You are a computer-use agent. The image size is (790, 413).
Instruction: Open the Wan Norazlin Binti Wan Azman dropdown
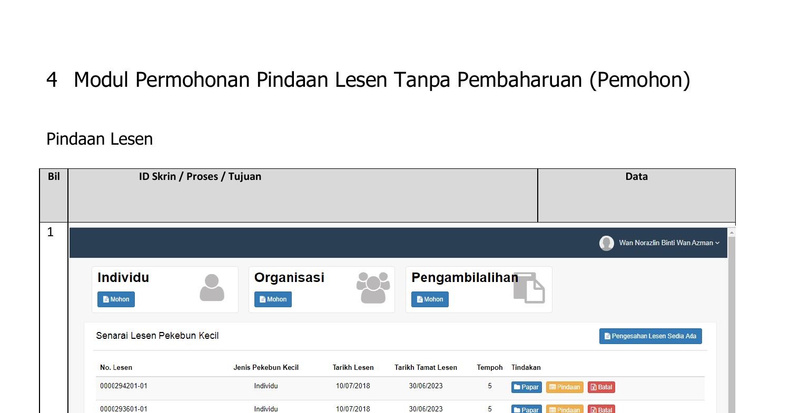tap(668, 243)
